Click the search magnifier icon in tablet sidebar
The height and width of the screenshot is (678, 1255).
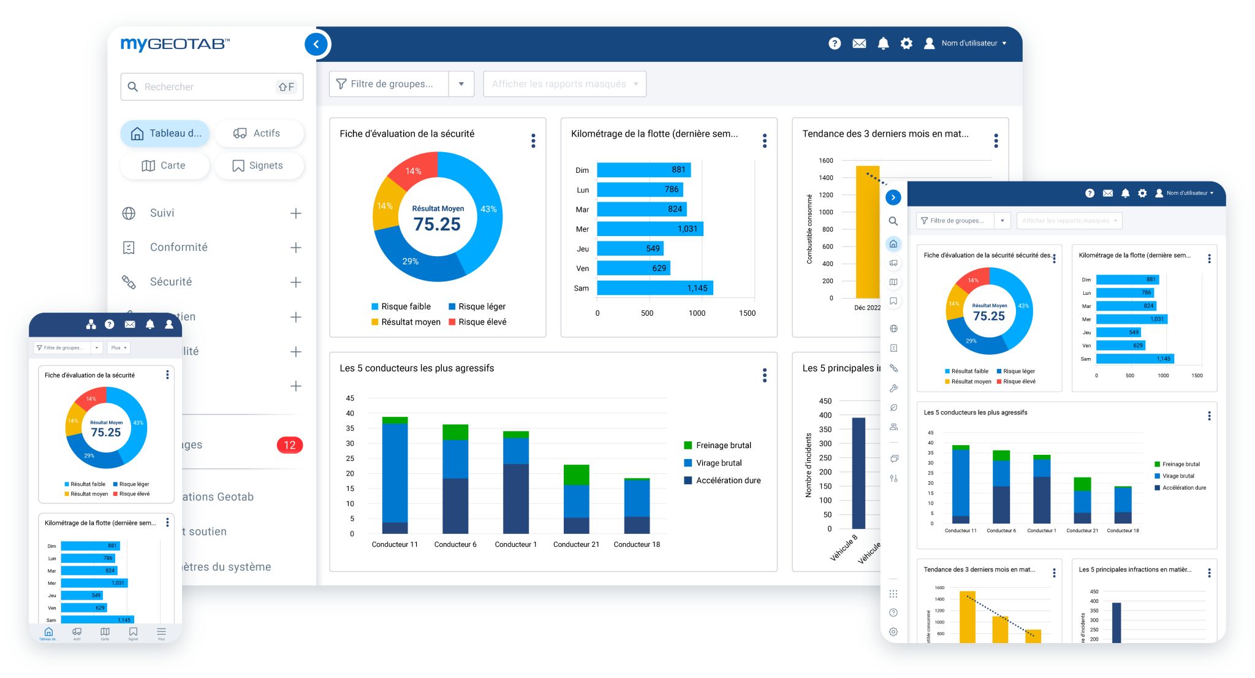point(893,221)
